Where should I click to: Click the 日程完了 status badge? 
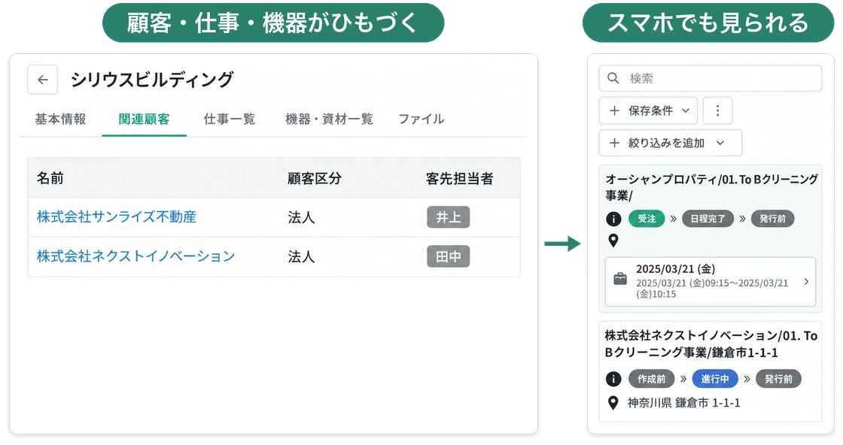tap(708, 219)
